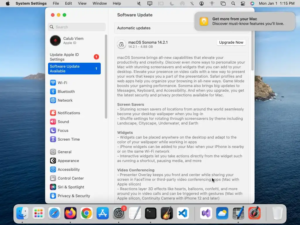Open Control Center in menu bar

pyautogui.click(x=243, y=4)
